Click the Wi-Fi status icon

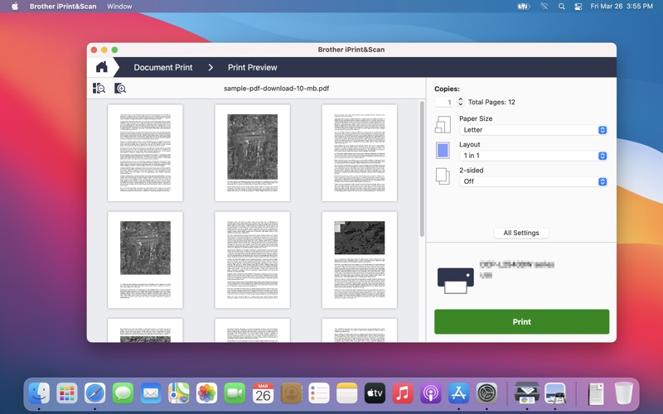tap(544, 7)
